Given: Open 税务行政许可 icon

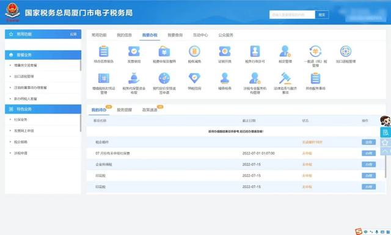Looking at the screenshot, I should click(x=255, y=52).
